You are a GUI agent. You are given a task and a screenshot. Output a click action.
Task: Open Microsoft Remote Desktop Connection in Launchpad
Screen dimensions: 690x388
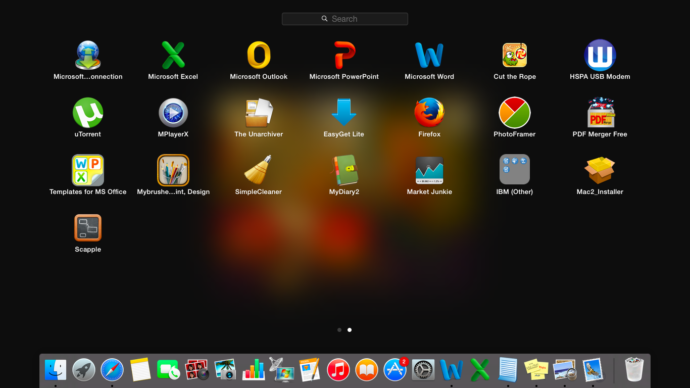[88, 55]
